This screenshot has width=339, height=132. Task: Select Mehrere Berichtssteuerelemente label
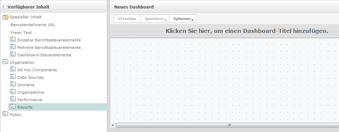(x=49, y=48)
